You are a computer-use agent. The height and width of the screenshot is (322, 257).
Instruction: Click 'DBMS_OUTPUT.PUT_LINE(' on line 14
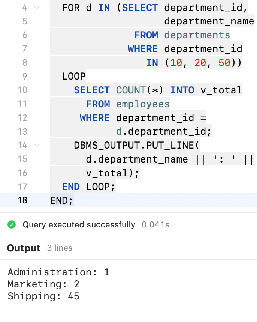coord(136,145)
